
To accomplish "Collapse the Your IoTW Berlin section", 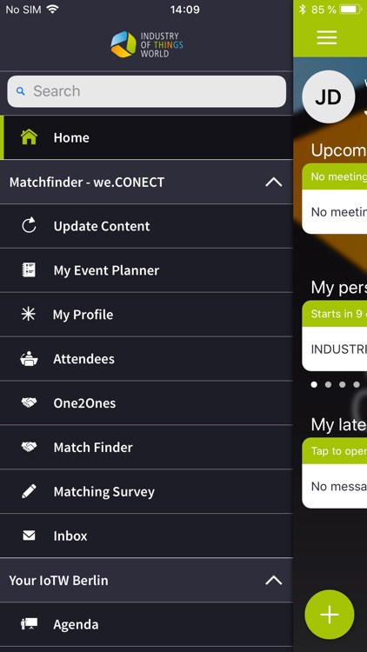I will 273,580.
